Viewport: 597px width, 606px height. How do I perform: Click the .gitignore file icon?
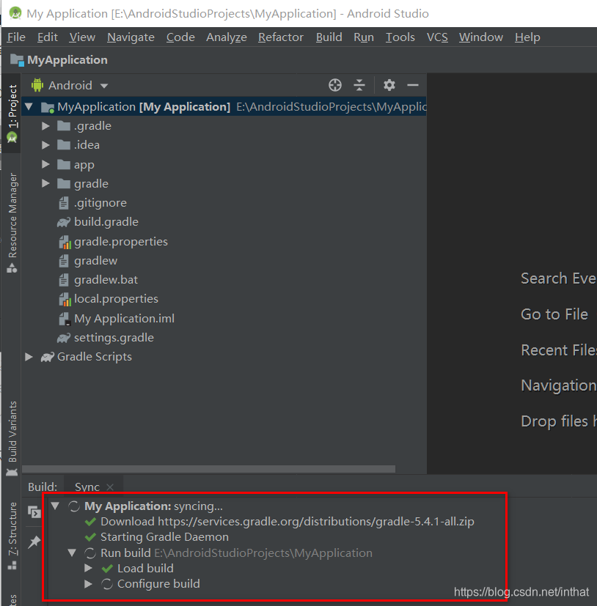click(64, 203)
